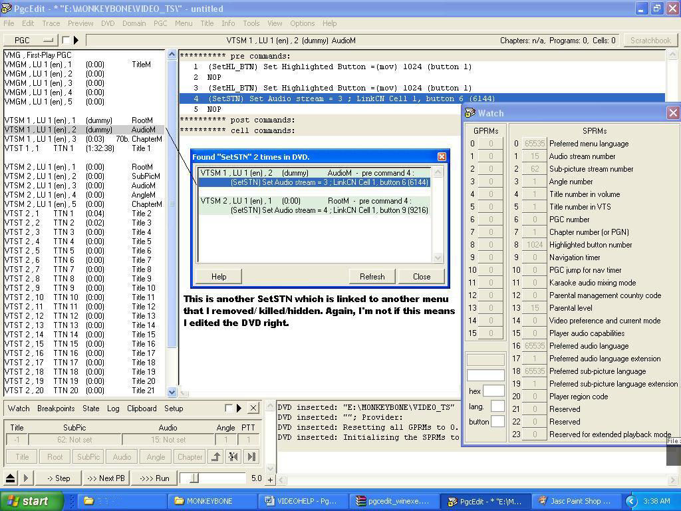This screenshot has height=511, width=681.
Task: Click the hex input field in Watch
Action: click(x=494, y=391)
